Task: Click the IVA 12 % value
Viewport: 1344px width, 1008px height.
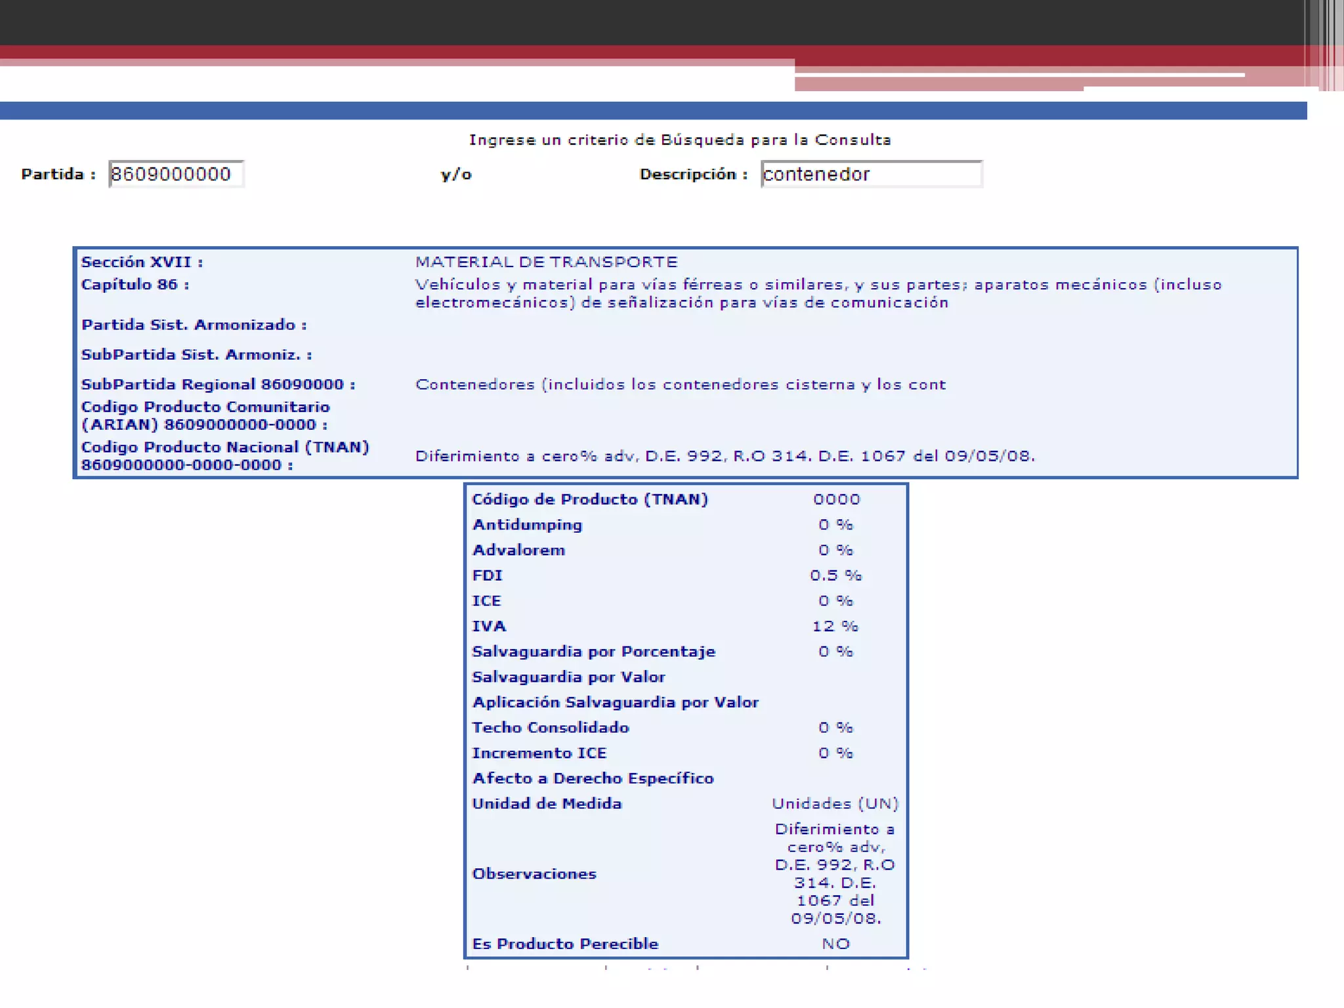Action: pos(835,626)
